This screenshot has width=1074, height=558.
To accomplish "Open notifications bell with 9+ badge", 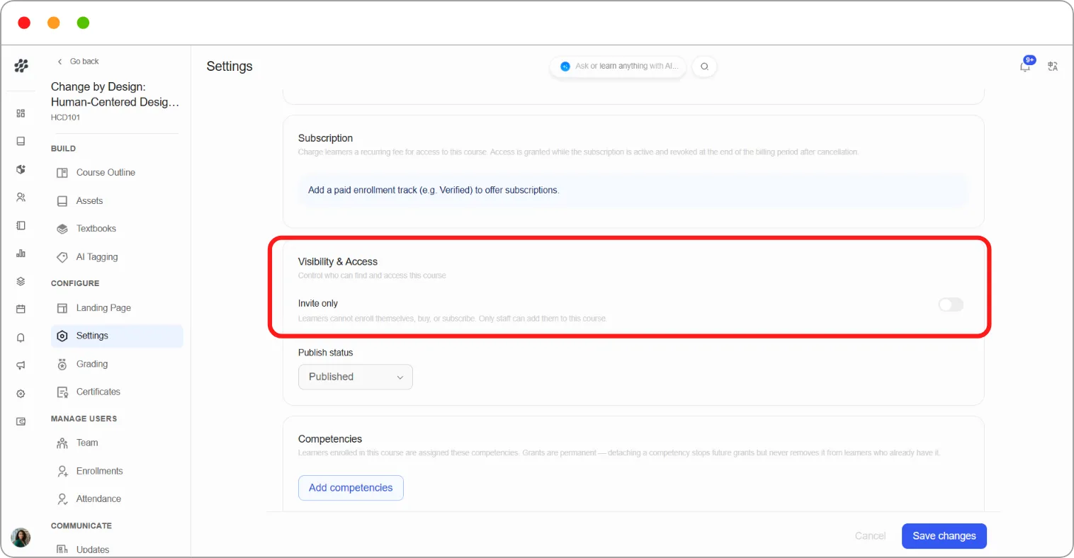I will (x=1026, y=65).
